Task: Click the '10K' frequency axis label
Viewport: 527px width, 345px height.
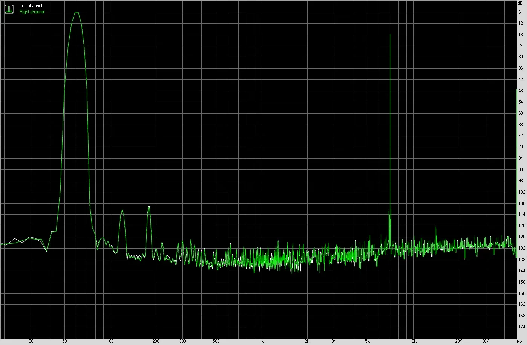Action: (413, 341)
